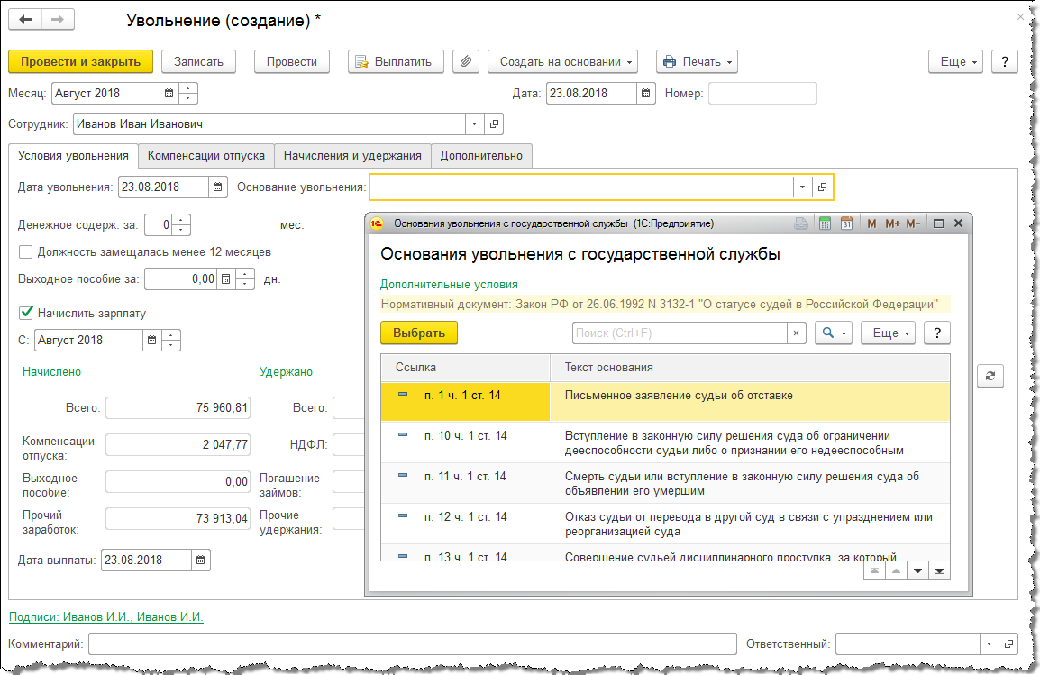Expand Создать на основании dropdown
Image resolution: width=1040 pixels, height=675 pixels.
click(563, 61)
